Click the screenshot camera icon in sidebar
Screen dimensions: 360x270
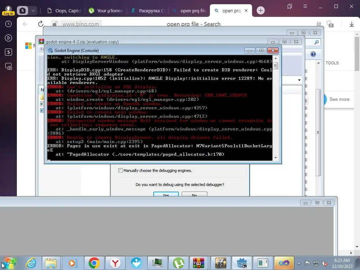coord(8,66)
